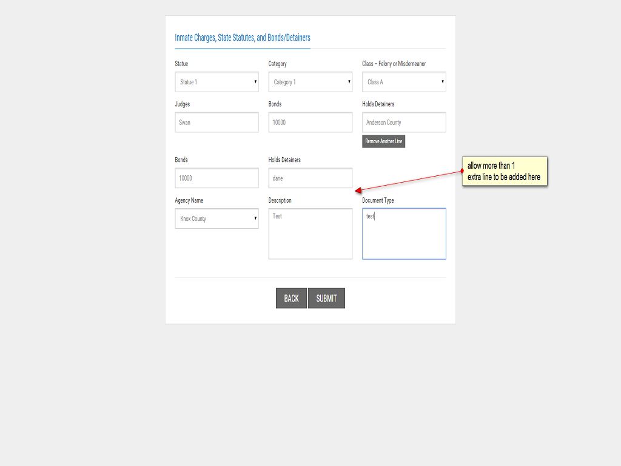The height and width of the screenshot is (466, 621).
Task: Click the Description label text
Action: [x=280, y=200]
